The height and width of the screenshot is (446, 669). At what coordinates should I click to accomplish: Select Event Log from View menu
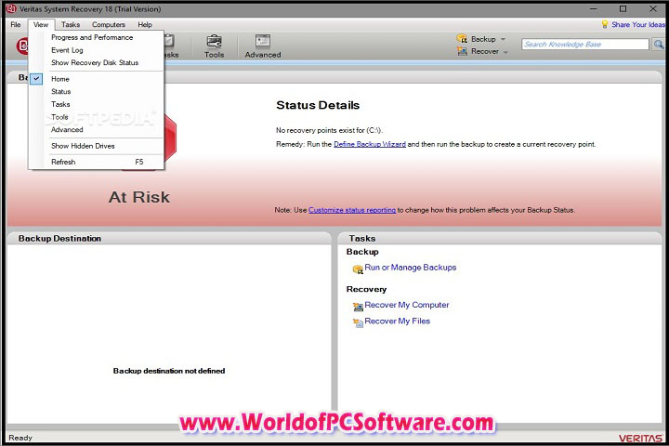(x=67, y=50)
